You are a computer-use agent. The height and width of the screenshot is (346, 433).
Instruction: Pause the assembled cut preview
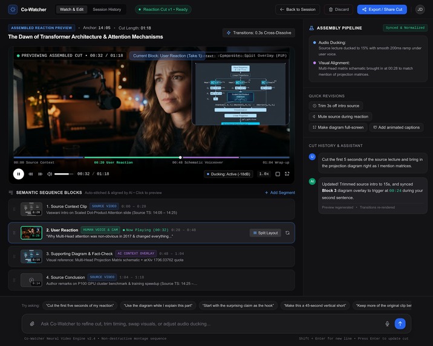(19, 174)
